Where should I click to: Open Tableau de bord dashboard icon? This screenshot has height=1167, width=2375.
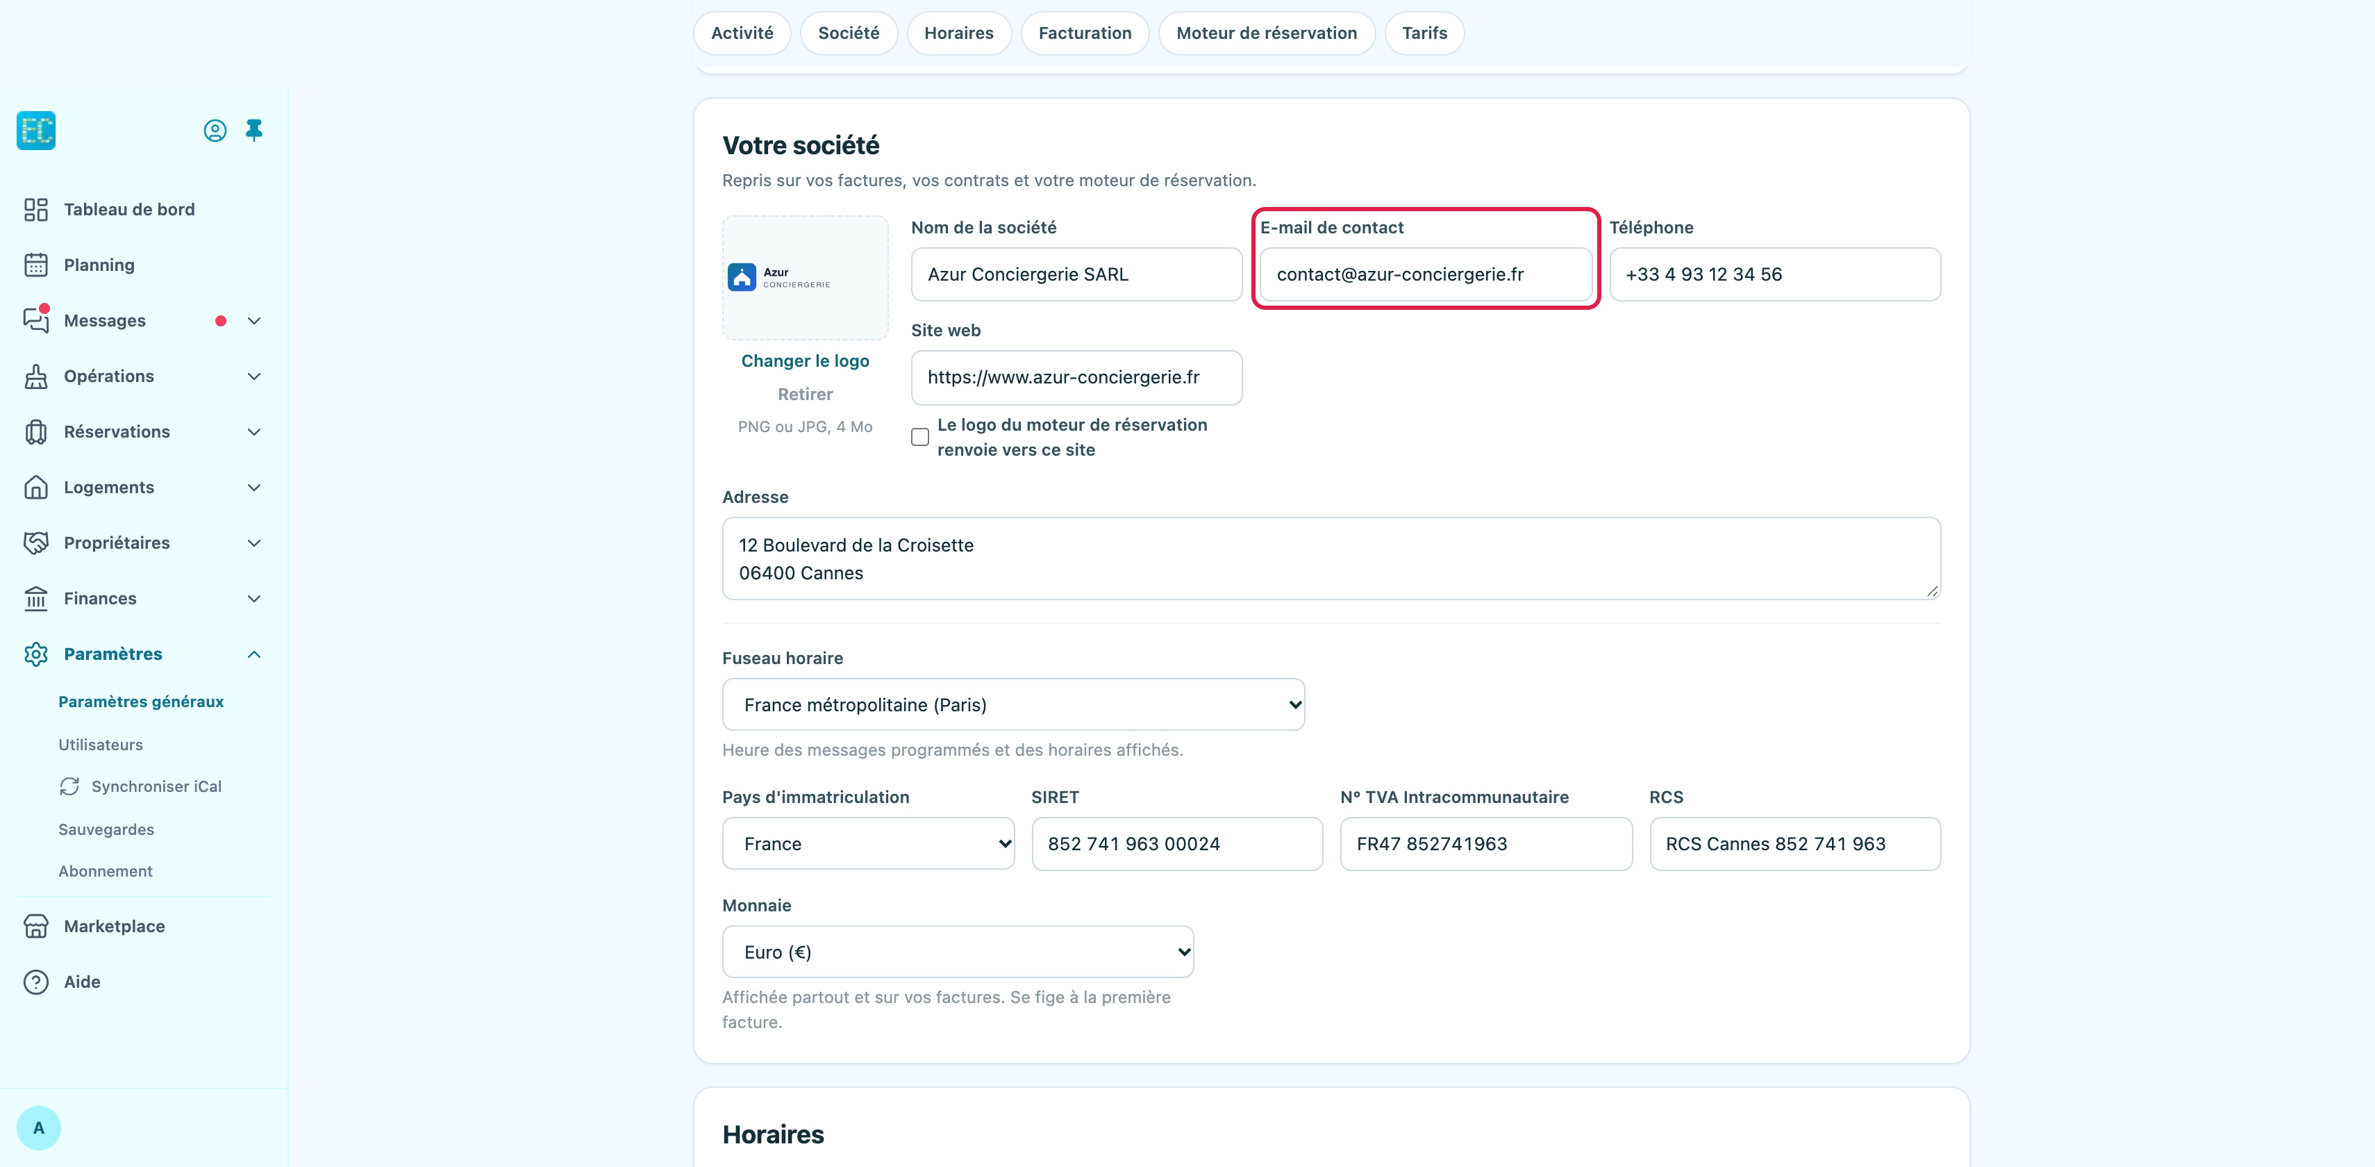click(x=36, y=209)
